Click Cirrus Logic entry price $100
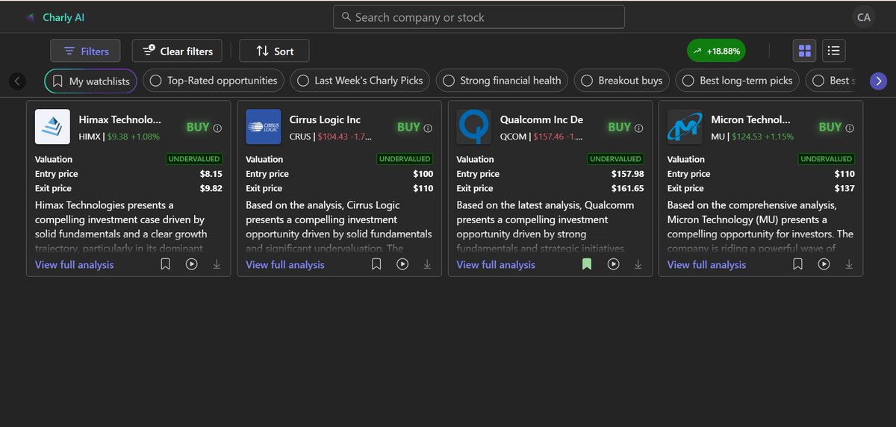 click(423, 174)
